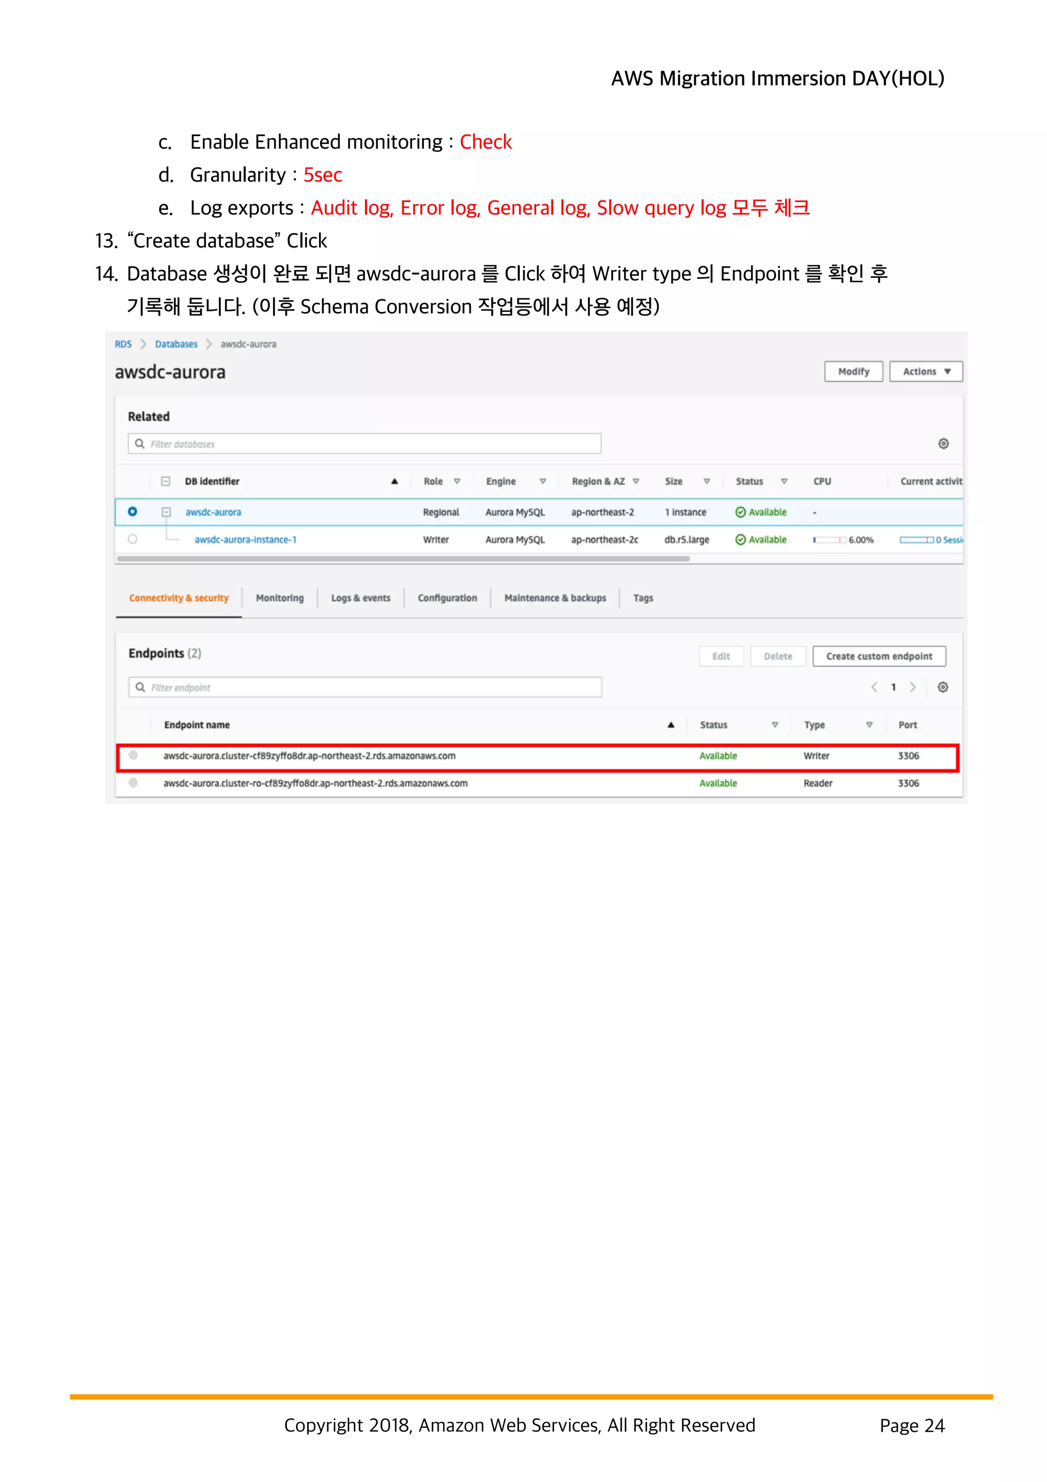Image resolution: width=1047 pixels, height=1482 pixels.
Task: Open the awsdc-aurora DB identifier link
Action: pyautogui.click(x=213, y=512)
